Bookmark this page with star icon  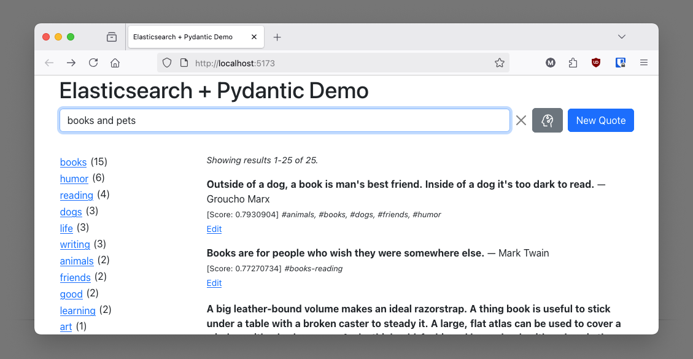[500, 63]
